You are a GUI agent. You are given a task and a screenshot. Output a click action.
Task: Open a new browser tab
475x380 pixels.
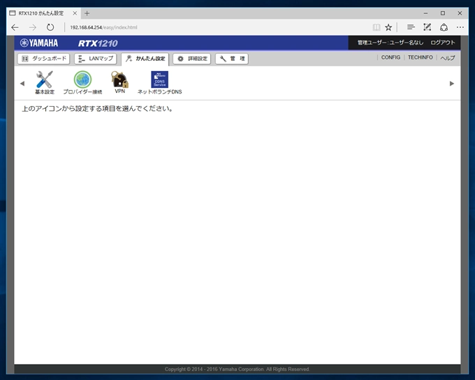[x=87, y=13]
